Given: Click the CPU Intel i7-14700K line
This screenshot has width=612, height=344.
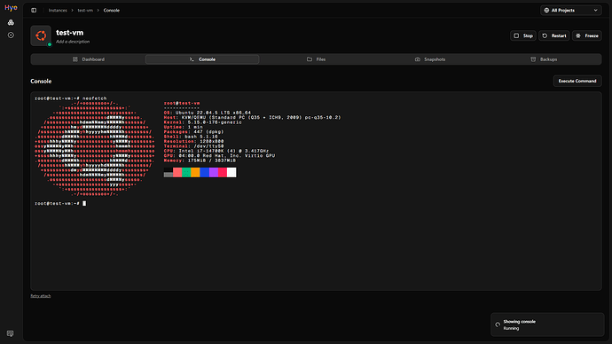Looking at the screenshot, I should pyautogui.click(x=216, y=151).
